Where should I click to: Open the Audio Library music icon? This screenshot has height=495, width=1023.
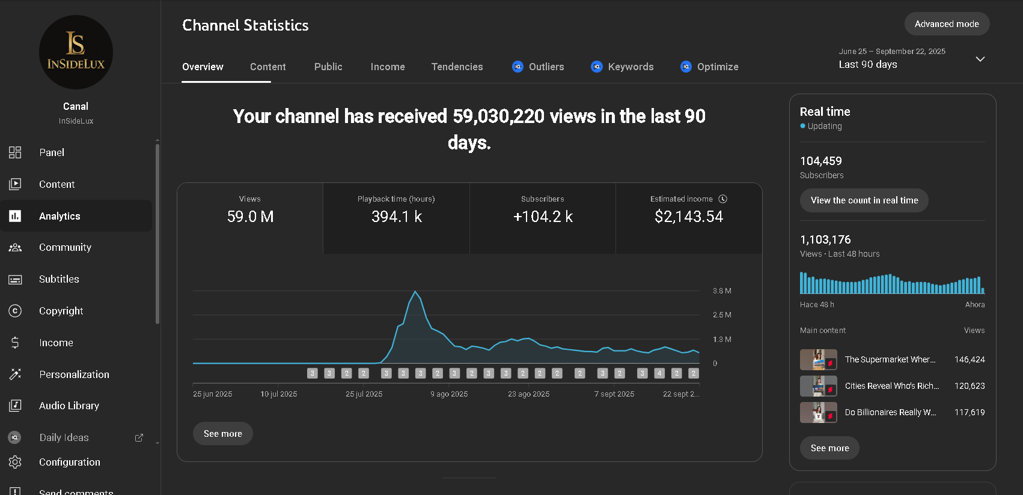tap(15, 406)
